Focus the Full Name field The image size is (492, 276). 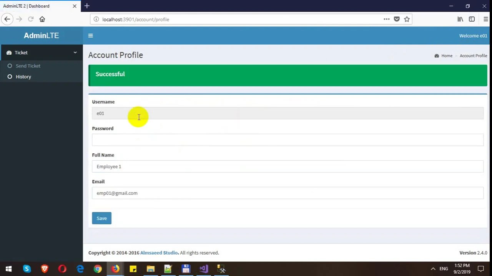[288, 166]
